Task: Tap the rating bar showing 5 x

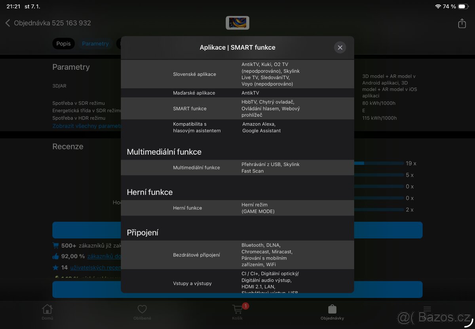Action: tap(378, 175)
